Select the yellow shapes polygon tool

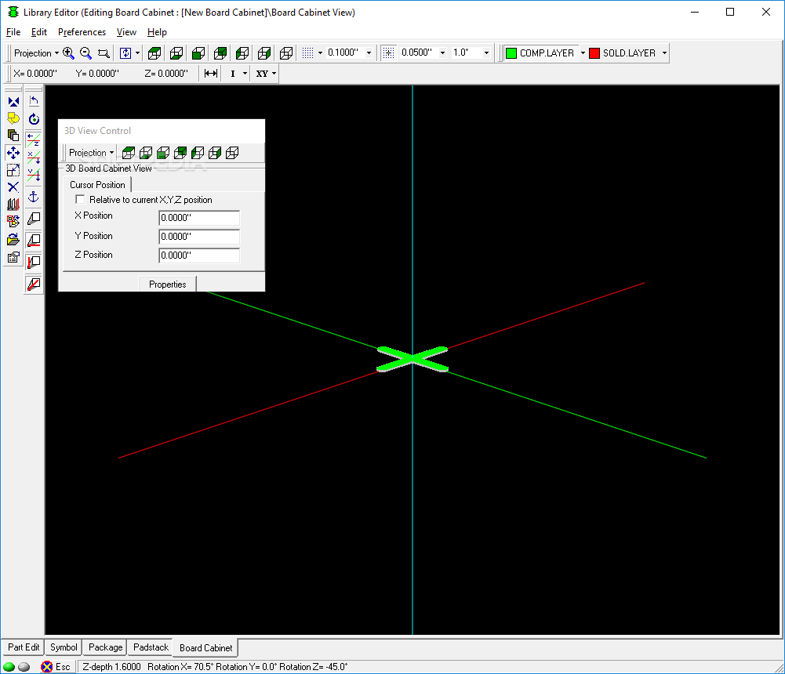tap(13, 118)
